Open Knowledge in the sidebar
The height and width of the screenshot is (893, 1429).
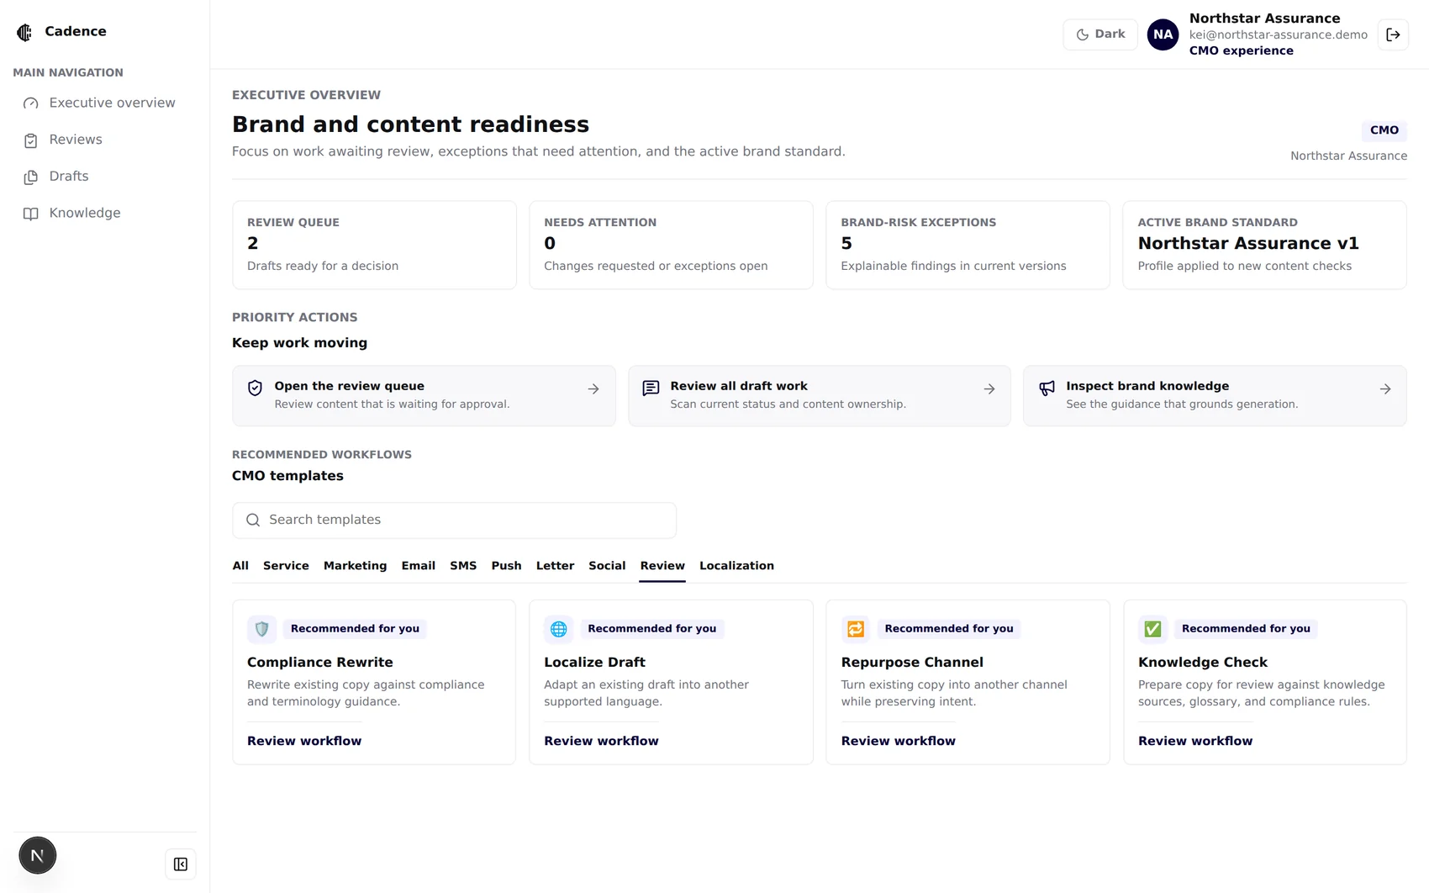pyautogui.click(x=105, y=214)
